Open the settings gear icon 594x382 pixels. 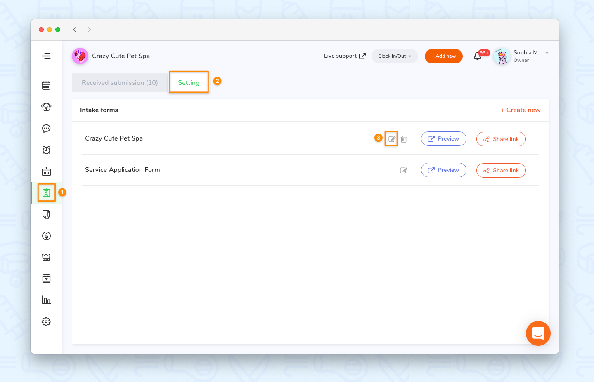(46, 321)
